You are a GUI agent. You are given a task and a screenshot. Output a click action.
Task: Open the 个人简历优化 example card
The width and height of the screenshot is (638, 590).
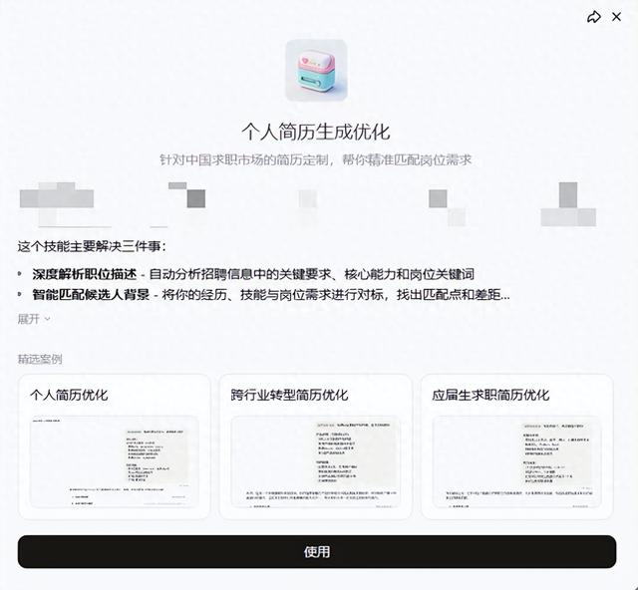114,446
